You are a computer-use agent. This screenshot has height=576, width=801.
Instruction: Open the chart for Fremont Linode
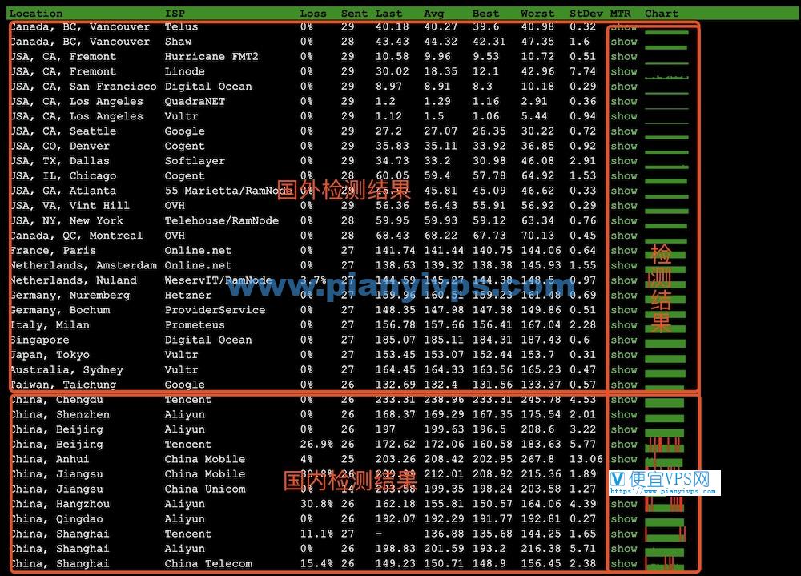(666, 77)
